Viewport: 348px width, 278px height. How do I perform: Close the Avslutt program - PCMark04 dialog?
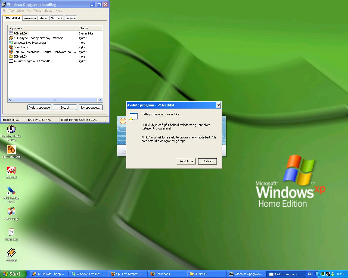(x=218, y=105)
